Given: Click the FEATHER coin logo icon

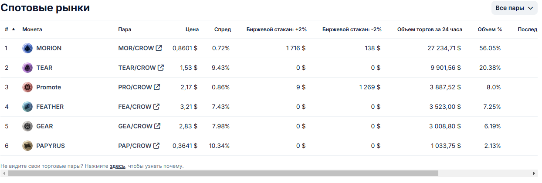Looking at the screenshot, I should point(27,107).
